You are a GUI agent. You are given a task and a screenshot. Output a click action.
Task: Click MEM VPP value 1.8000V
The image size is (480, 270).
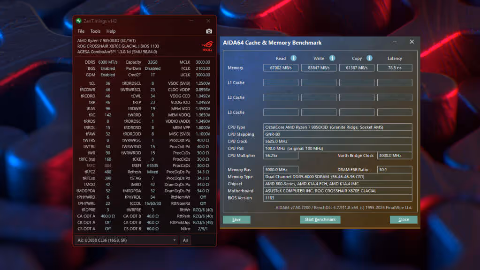(x=203, y=127)
